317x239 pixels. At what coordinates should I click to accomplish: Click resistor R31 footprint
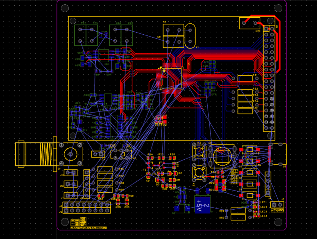[245, 78]
